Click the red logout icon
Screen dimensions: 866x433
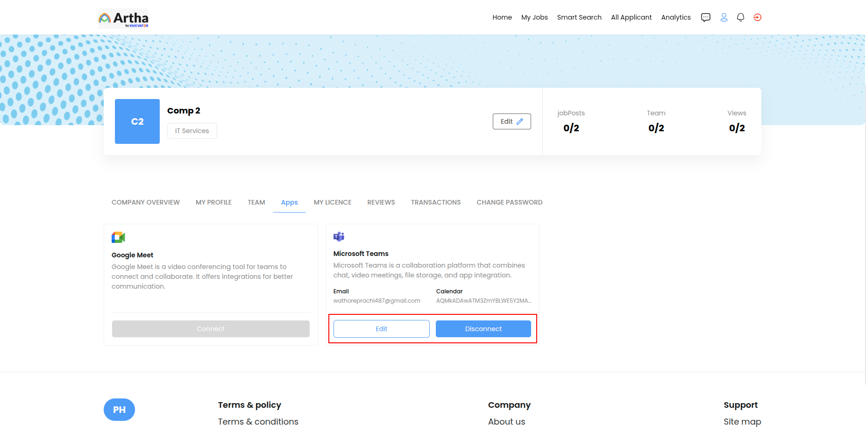coord(757,17)
